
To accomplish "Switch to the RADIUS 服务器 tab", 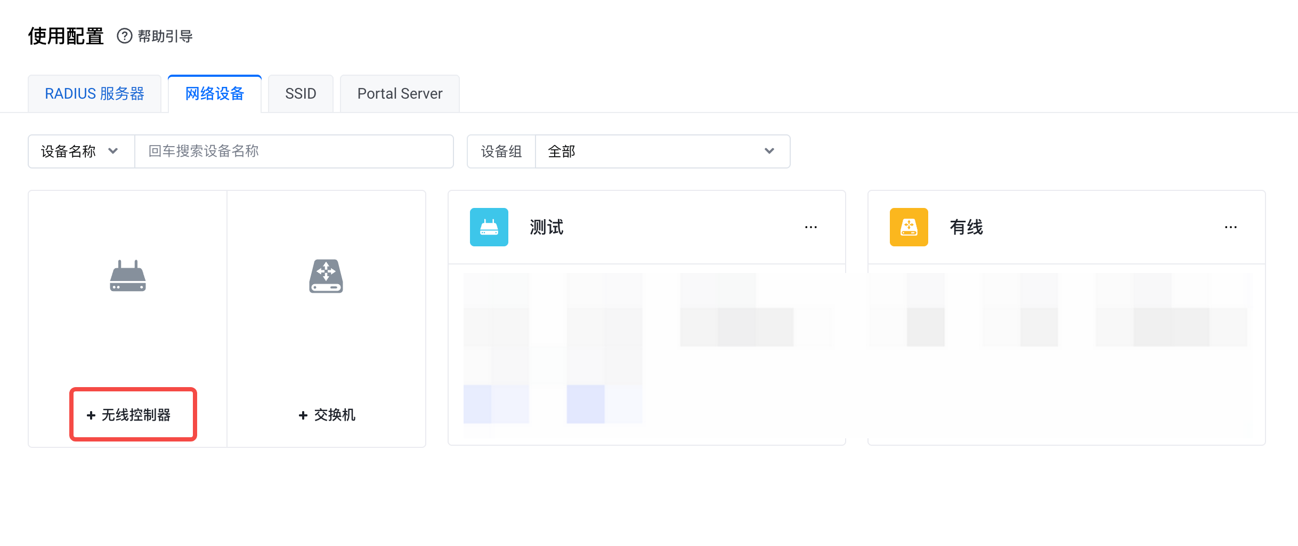I will click(x=94, y=94).
